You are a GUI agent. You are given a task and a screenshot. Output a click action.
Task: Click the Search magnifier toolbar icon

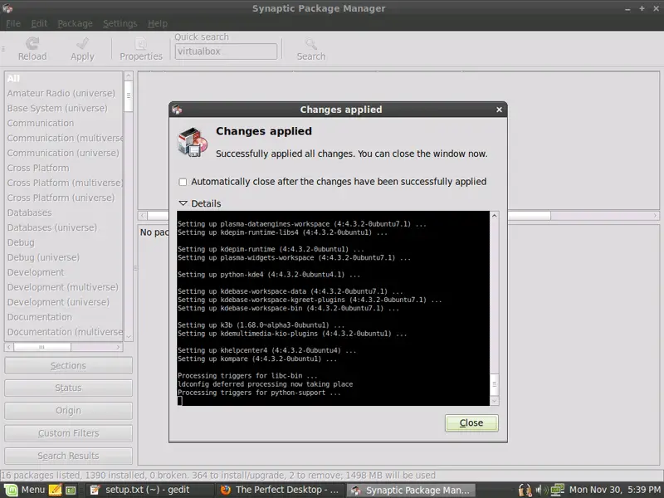click(310, 43)
